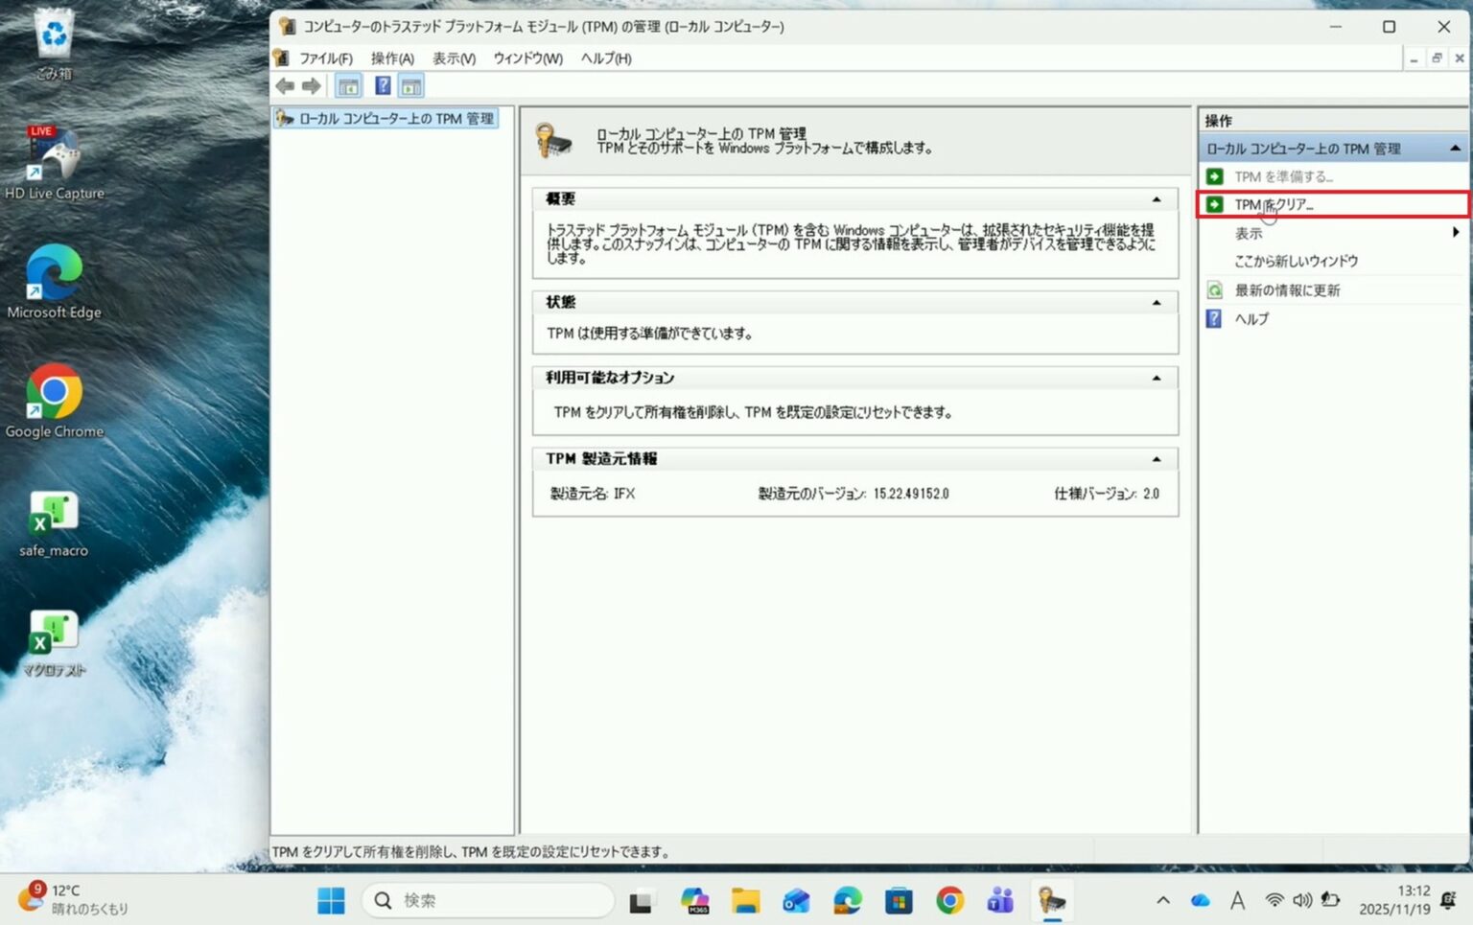Click the Help question mark toolbar icon
Image resolution: width=1473 pixels, height=925 pixels.
(382, 85)
